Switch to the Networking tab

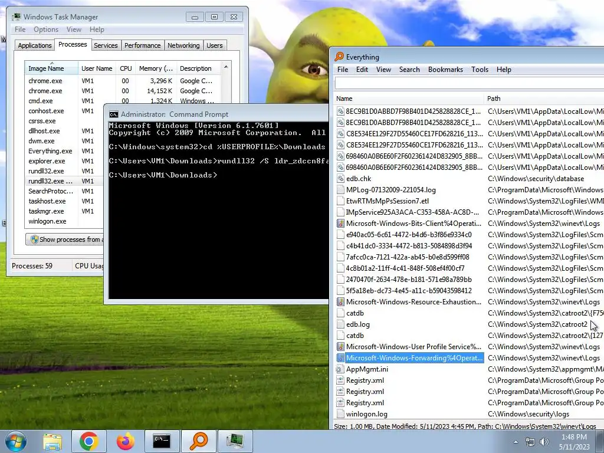[x=183, y=45]
